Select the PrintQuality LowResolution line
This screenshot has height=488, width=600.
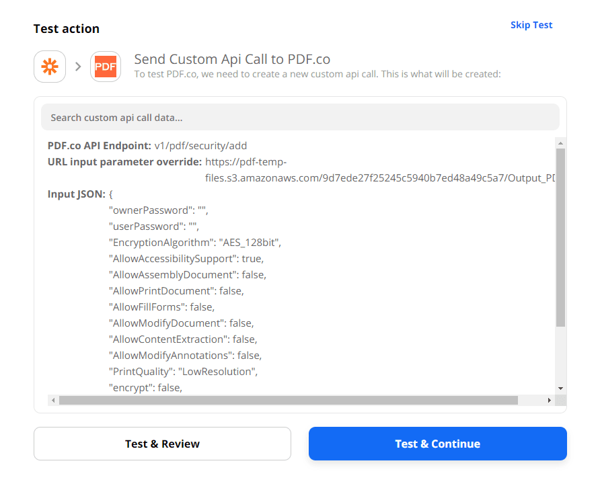click(184, 372)
